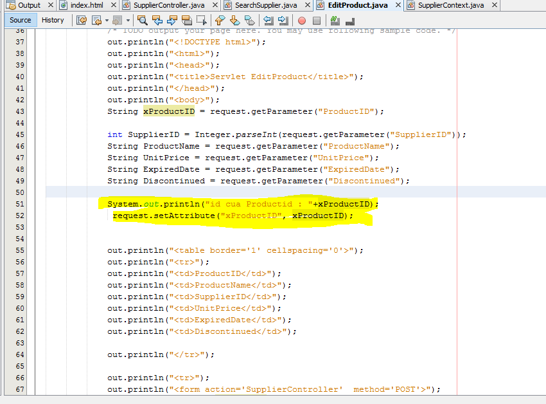The width and height of the screenshot is (546, 404).
Task: Open the Forward navigation dropdown arrow
Action: [x=128, y=20]
